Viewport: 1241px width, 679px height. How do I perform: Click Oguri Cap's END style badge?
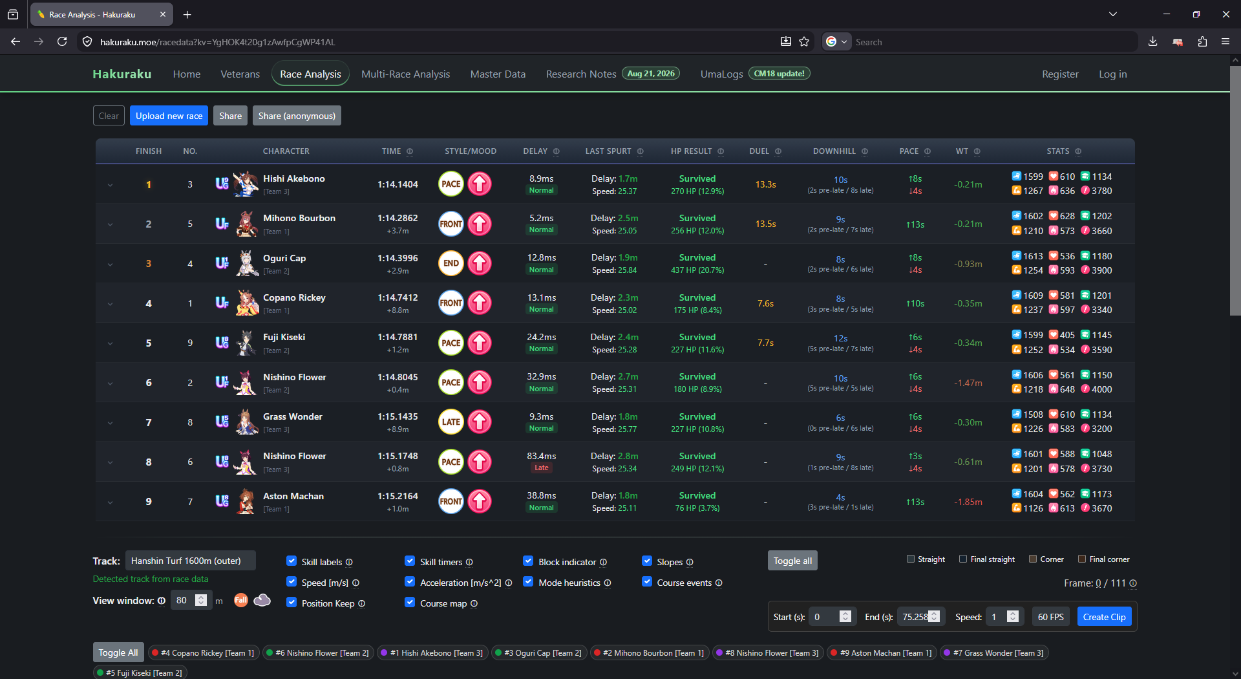(x=451, y=263)
